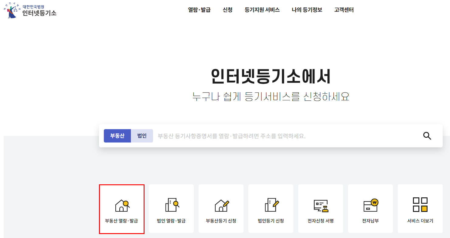
Task: Open the 부동산등기 신청 label link
Action: point(221,221)
